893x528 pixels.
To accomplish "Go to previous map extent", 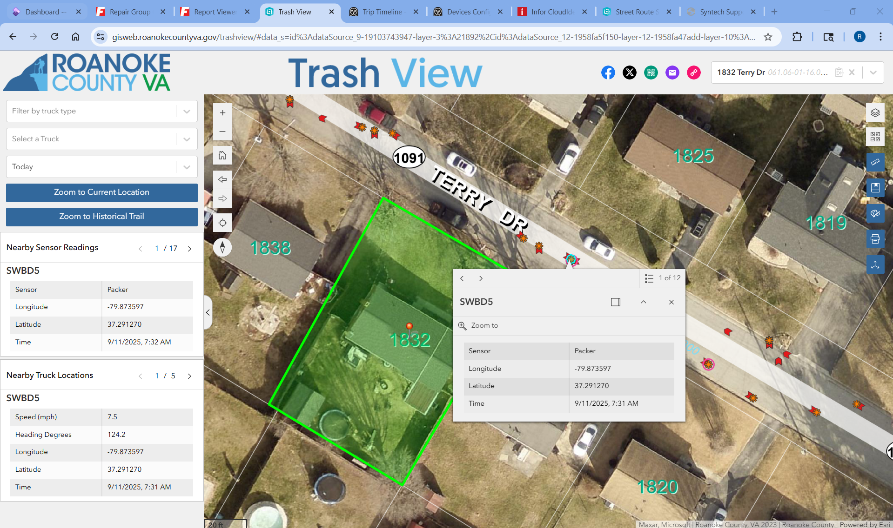I will 222,179.
